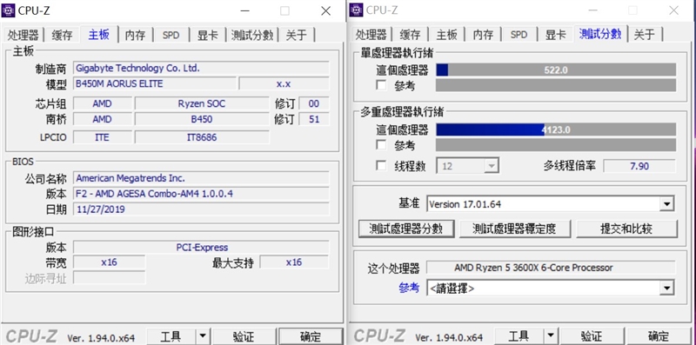Close the right CPU-Z window
The width and height of the screenshot is (696, 345).
pos(673,10)
